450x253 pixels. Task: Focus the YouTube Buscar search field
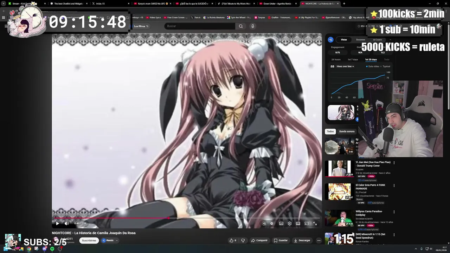coord(200,26)
